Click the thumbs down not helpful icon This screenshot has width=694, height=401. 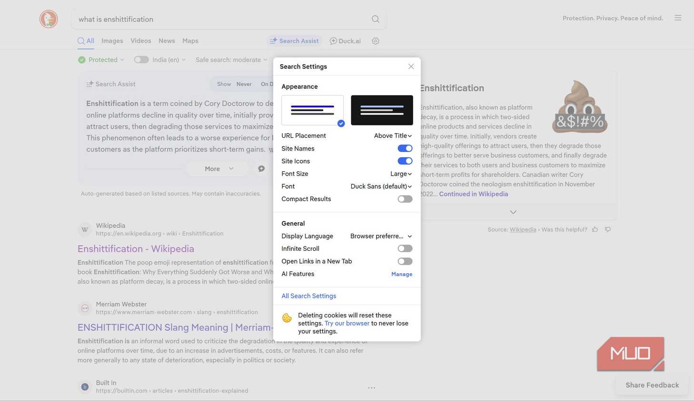click(x=608, y=229)
